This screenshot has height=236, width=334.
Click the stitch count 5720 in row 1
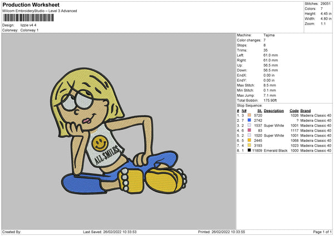coord(258,115)
